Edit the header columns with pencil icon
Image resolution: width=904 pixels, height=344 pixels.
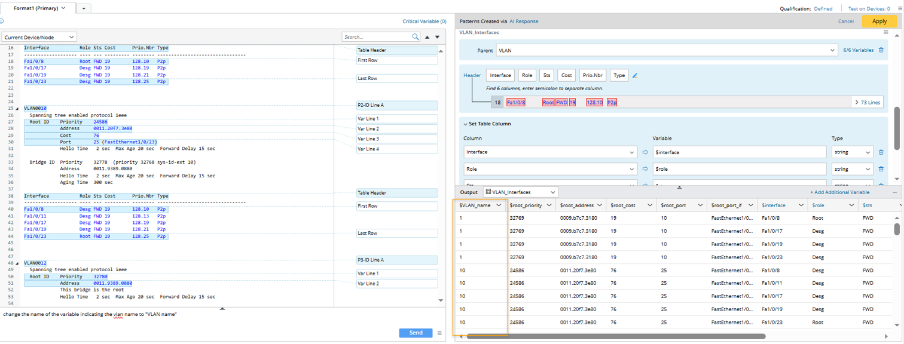[636, 76]
